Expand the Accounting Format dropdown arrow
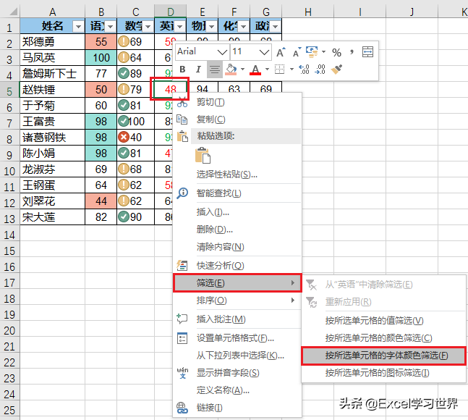This screenshot has height=420, width=468. tap(323, 52)
